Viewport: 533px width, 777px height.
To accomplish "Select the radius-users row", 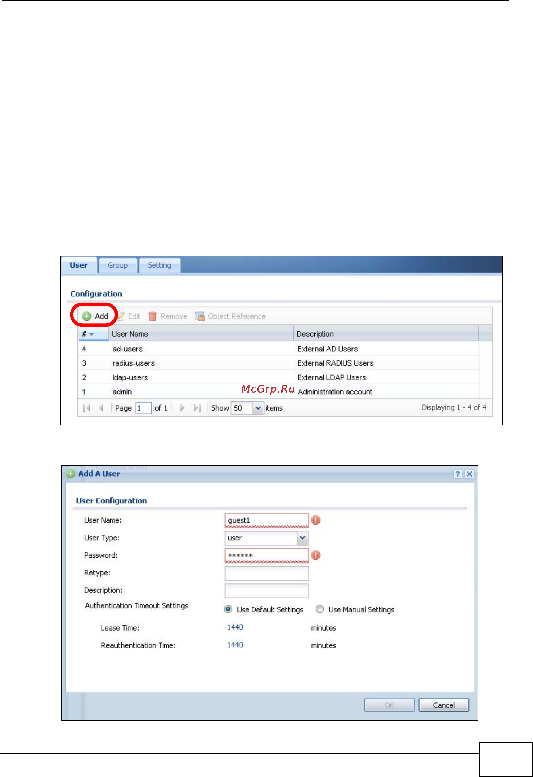I will (278, 363).
